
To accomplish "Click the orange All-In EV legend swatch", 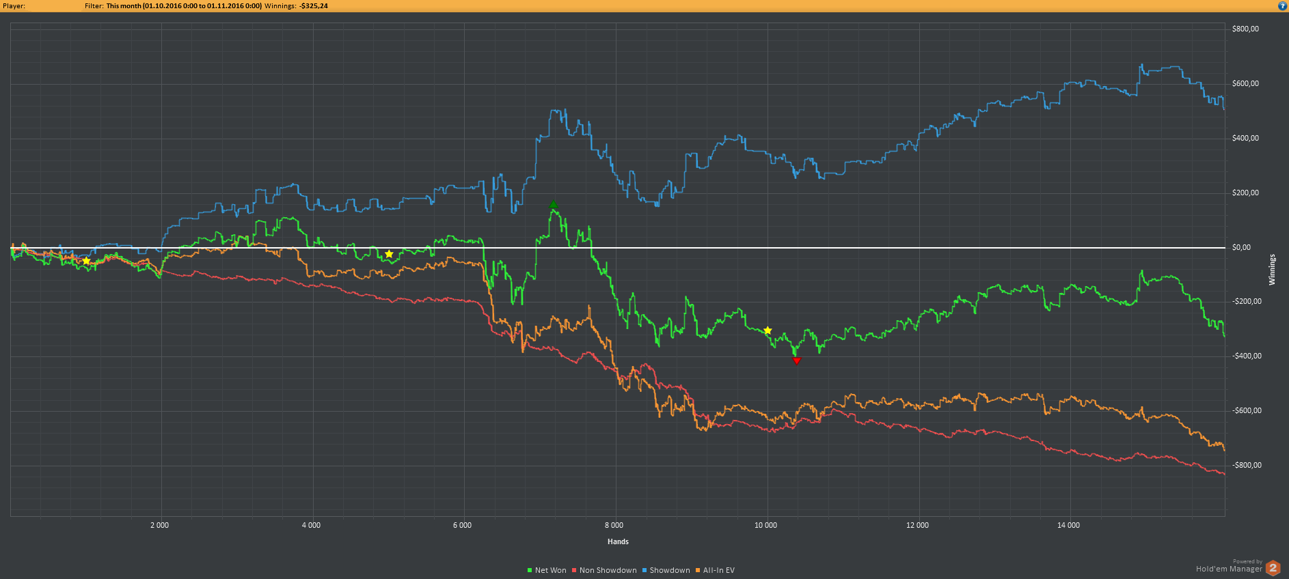I will [x=698, y=570].
